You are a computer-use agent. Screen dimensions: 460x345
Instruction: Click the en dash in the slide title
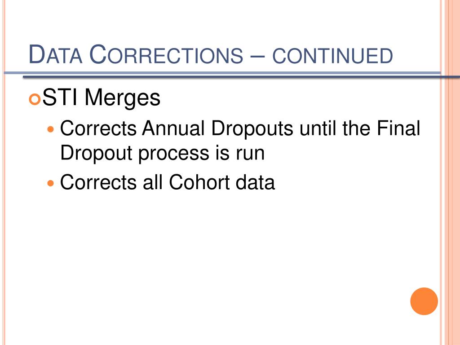(258, 56)
